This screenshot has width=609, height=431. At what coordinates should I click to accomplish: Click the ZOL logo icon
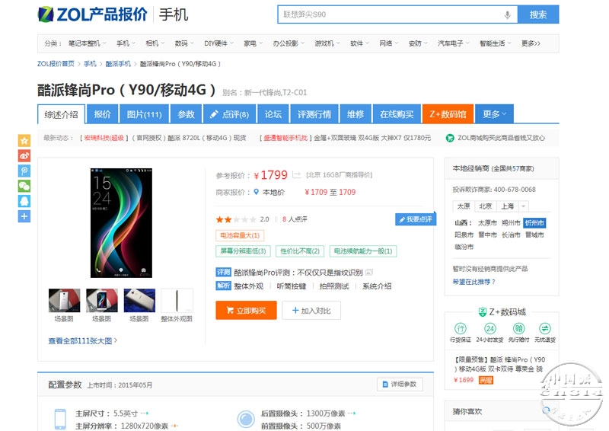pos(46,14)
